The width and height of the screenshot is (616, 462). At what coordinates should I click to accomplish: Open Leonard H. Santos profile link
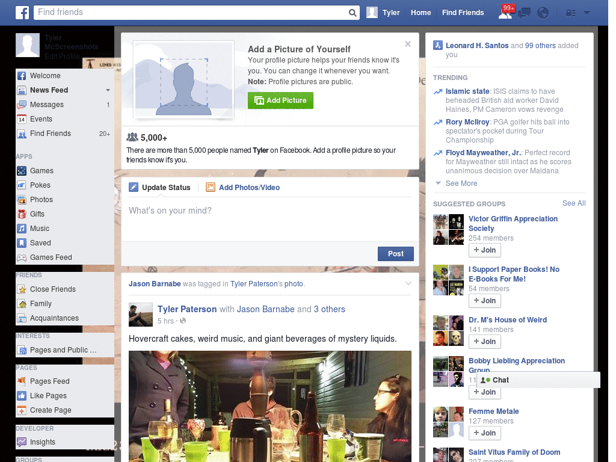point(477,46)
